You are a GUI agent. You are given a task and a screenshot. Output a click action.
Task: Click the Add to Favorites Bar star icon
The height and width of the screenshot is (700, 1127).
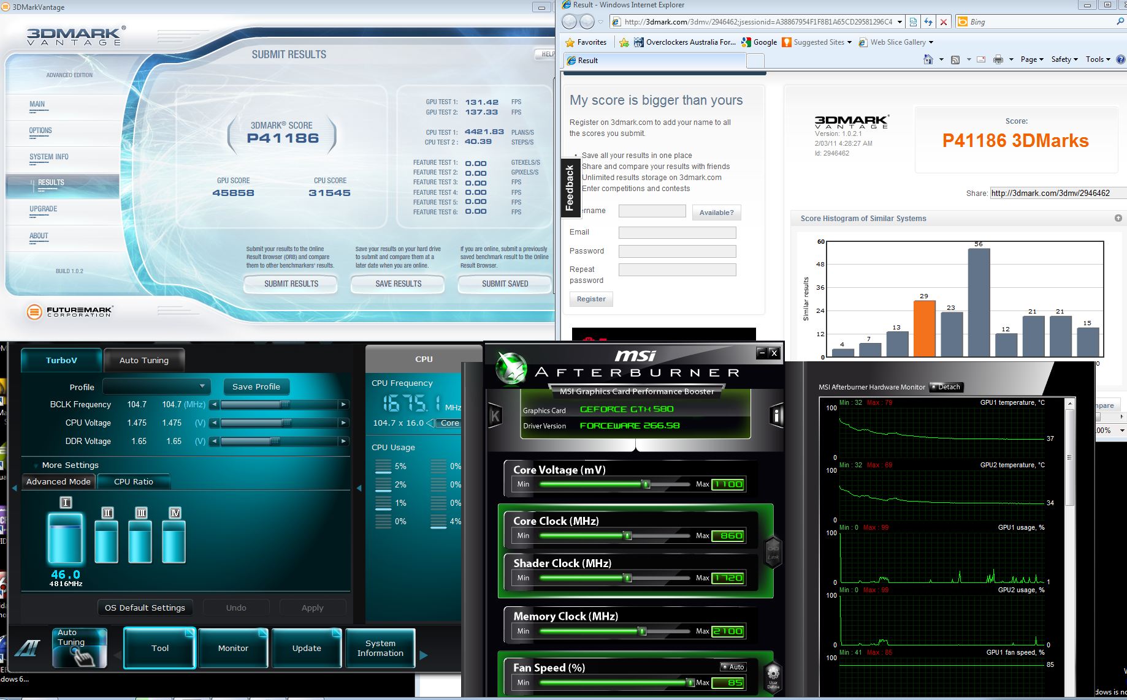[x=624, y=42]
